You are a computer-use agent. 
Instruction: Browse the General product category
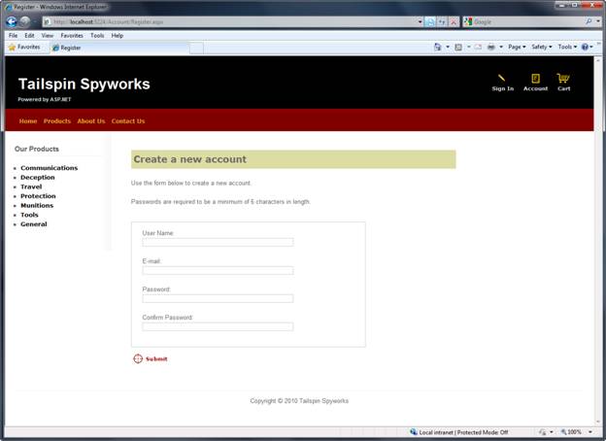(x=34, y=224)
